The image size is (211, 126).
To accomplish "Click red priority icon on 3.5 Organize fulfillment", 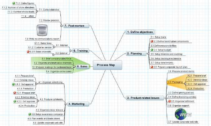I will click(x=170, y=101).
